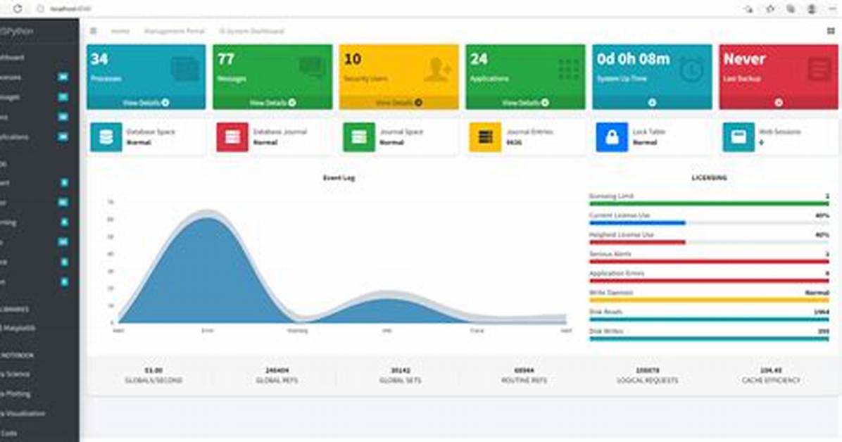This screenshot has height=442, width=842.
Task: Click the CACHE EFFICIENCY statistic
Action: point(771,375)
